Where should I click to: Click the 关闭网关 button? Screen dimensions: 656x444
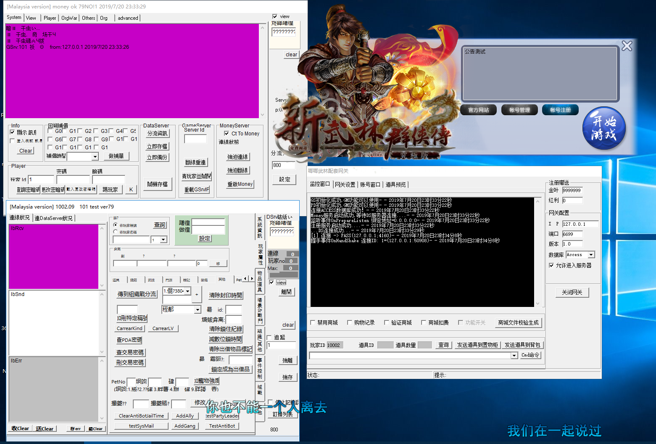click(x=572, y=292)
